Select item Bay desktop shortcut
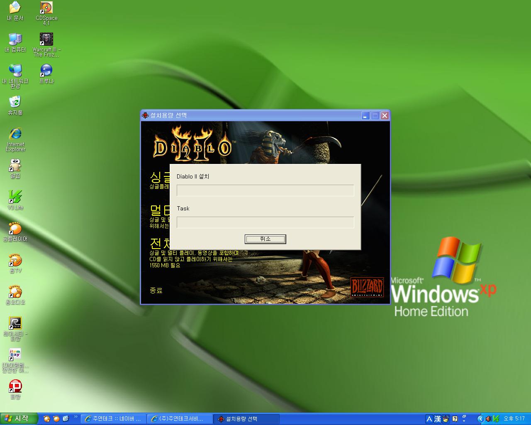The height and width of the screenshot is (425, 531). point(15,360)
